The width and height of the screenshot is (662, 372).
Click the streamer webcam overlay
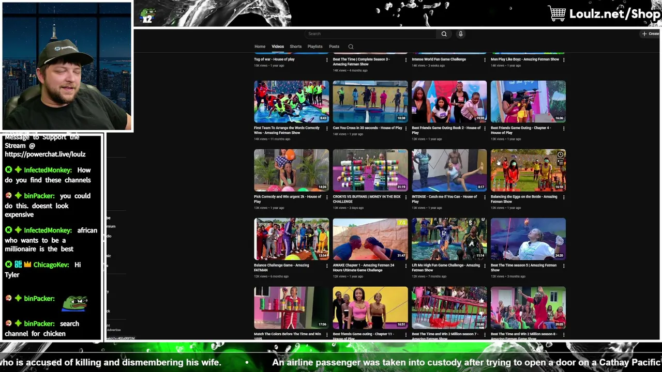click(67, 66)
